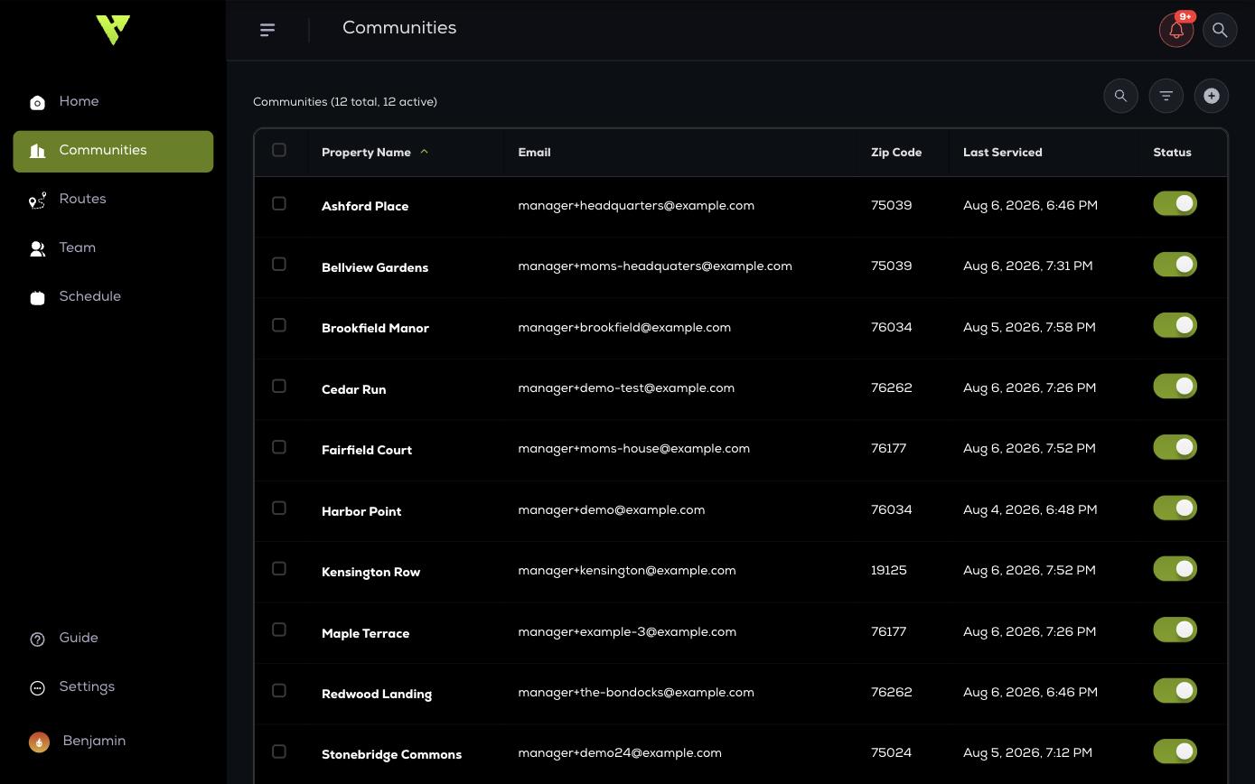
Task: Click email manager+kensington@example.com
Action: click(x=627, y=571)
